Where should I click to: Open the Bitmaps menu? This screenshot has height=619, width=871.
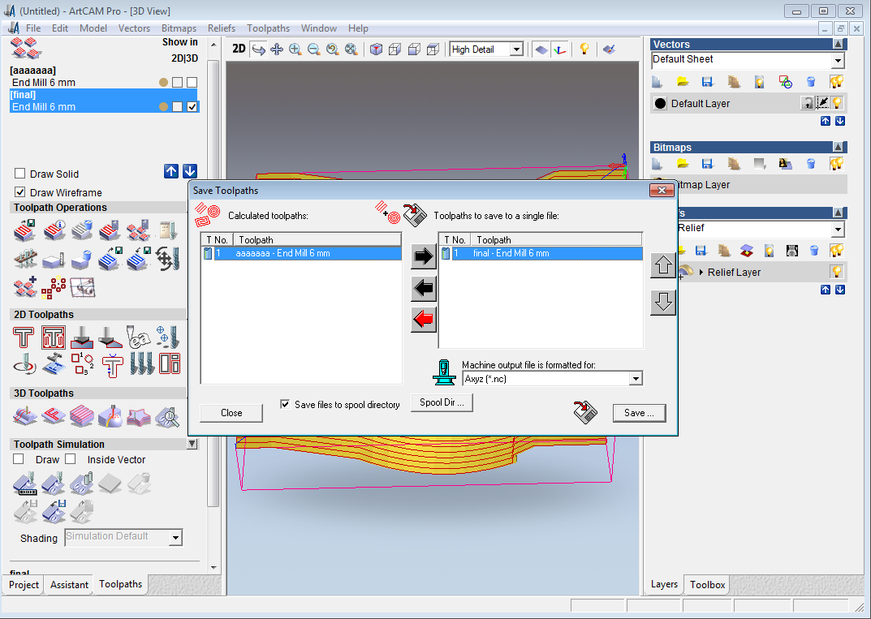179,28
